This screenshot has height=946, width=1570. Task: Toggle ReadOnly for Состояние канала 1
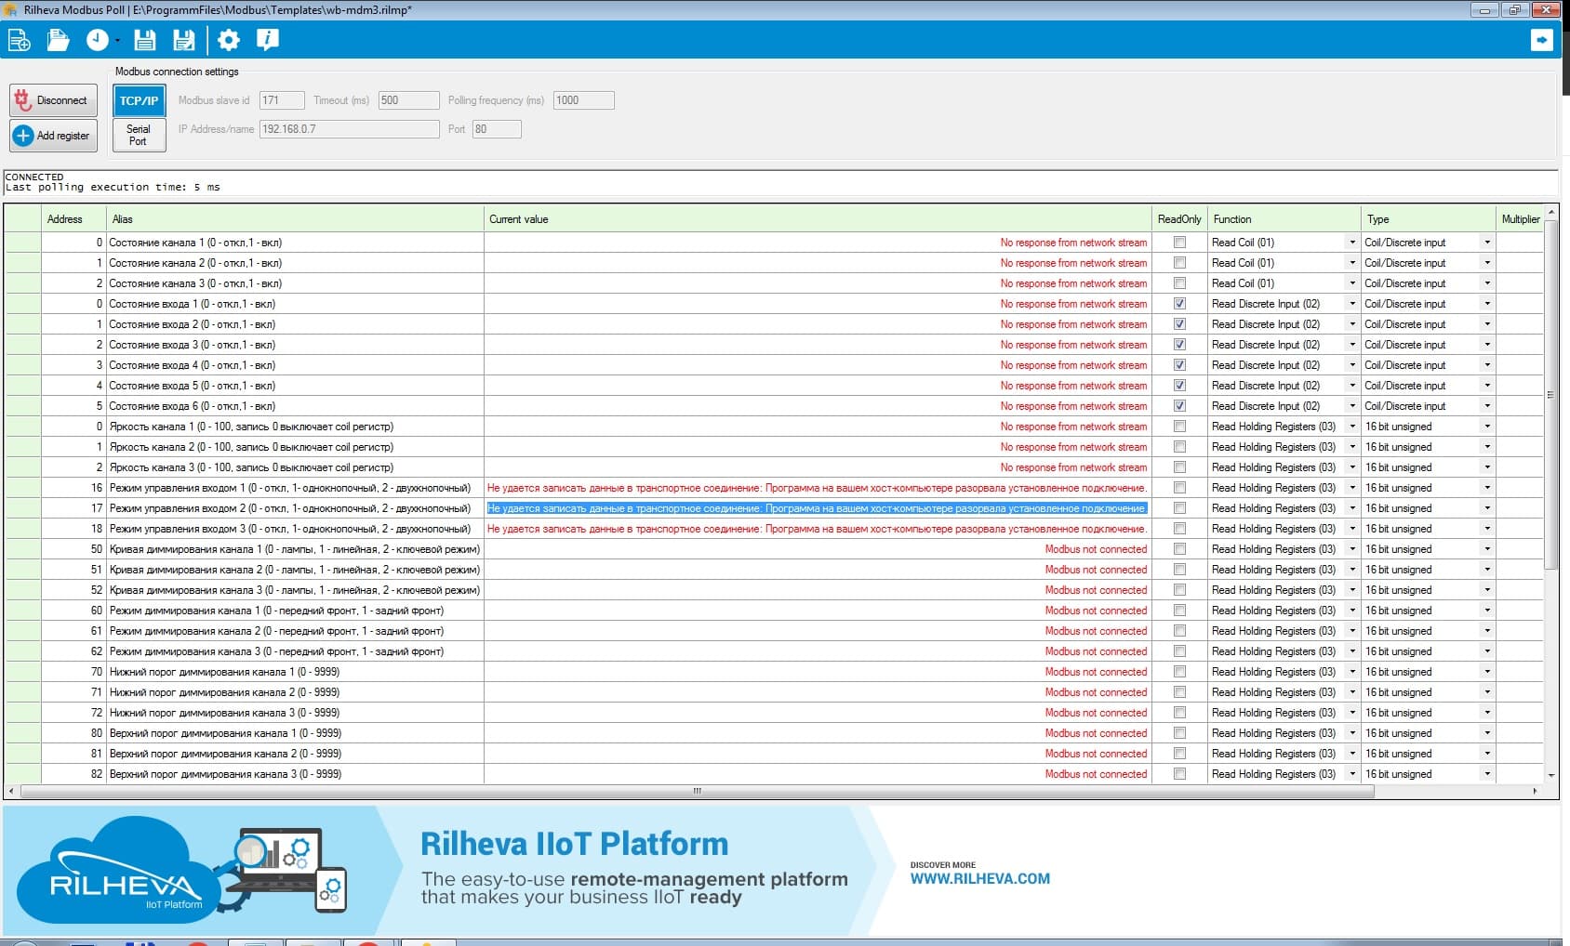1179,243
